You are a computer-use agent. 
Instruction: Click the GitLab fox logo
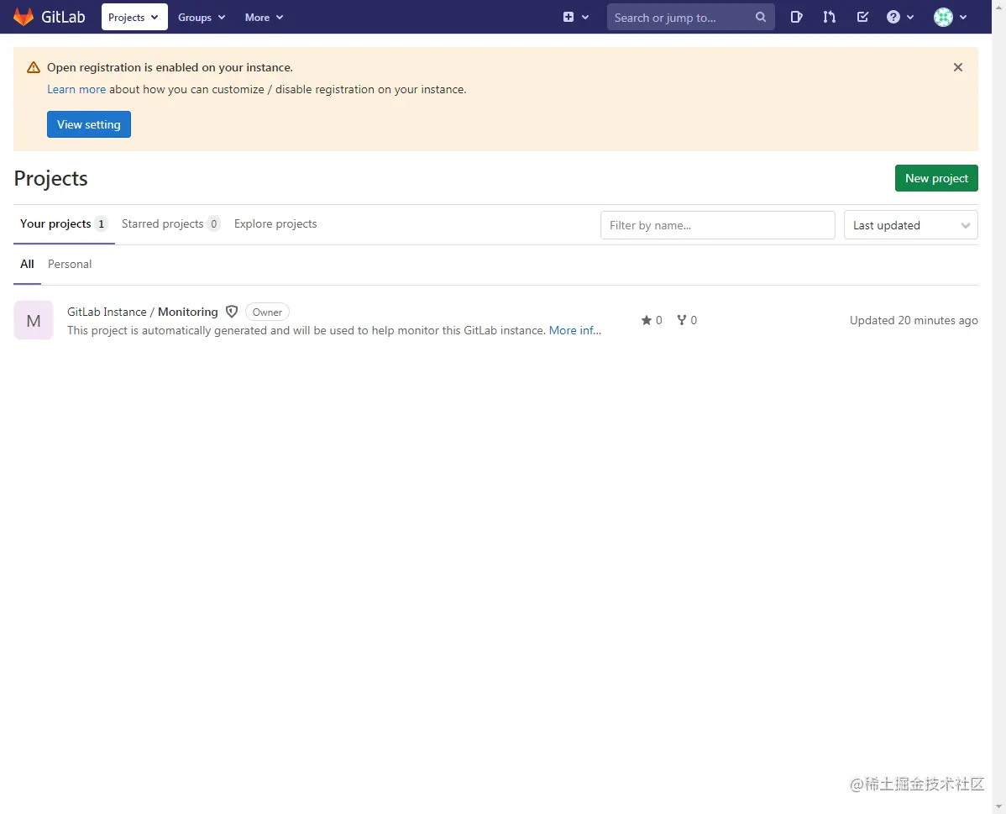tap(24, 17)
